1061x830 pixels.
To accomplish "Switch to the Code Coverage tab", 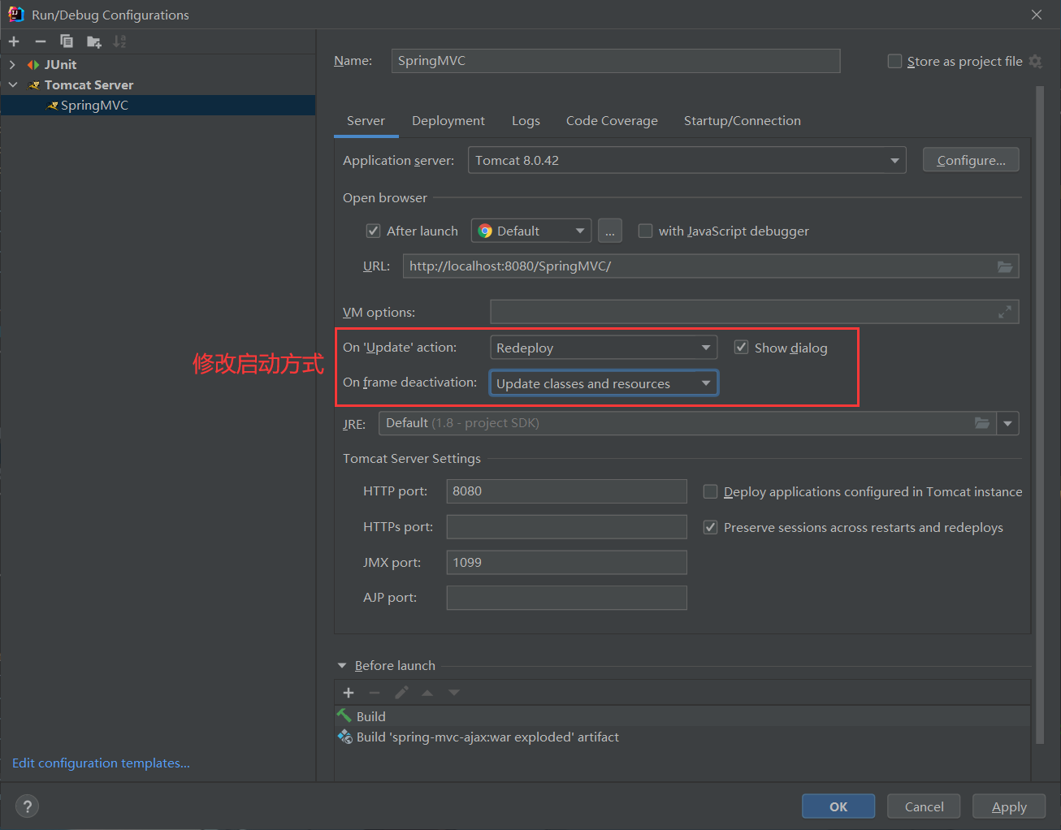I will tap(612, 120).
